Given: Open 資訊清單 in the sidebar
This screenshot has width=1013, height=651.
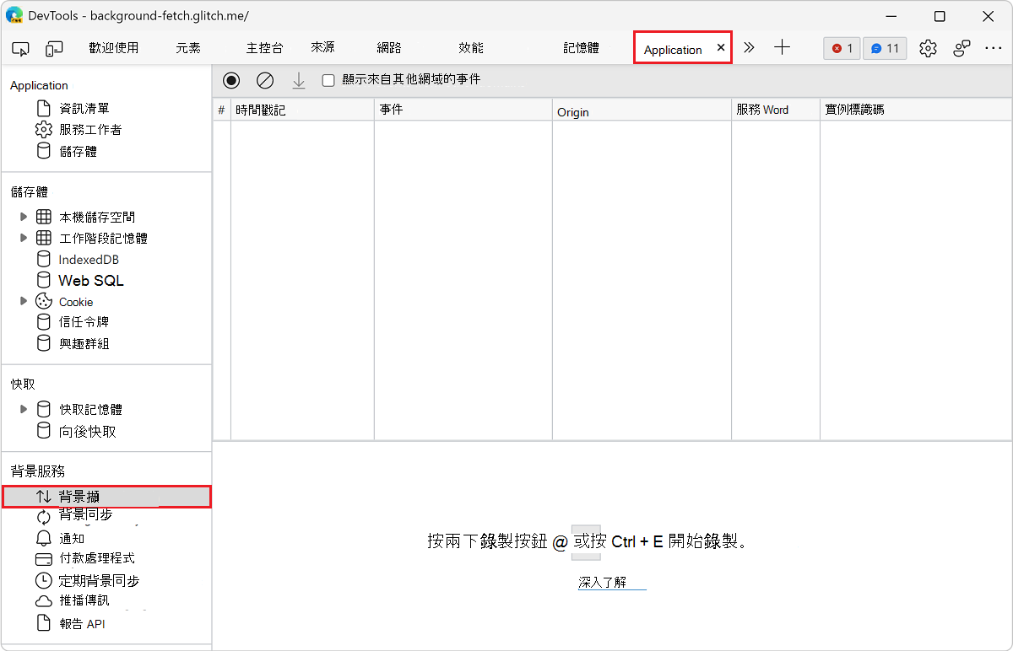Looking at the screenshot, I should [84, 108].
